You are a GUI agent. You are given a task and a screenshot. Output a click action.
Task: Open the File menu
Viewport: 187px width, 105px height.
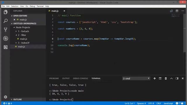point(3,6)
